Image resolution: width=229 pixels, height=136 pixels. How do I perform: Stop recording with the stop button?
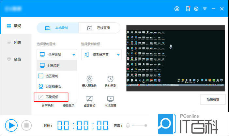point(26,126)
